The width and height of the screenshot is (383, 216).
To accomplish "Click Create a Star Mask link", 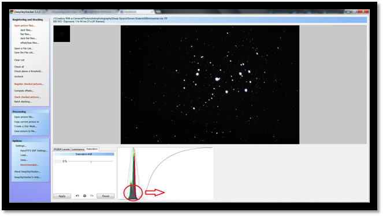I will point(25,126).
